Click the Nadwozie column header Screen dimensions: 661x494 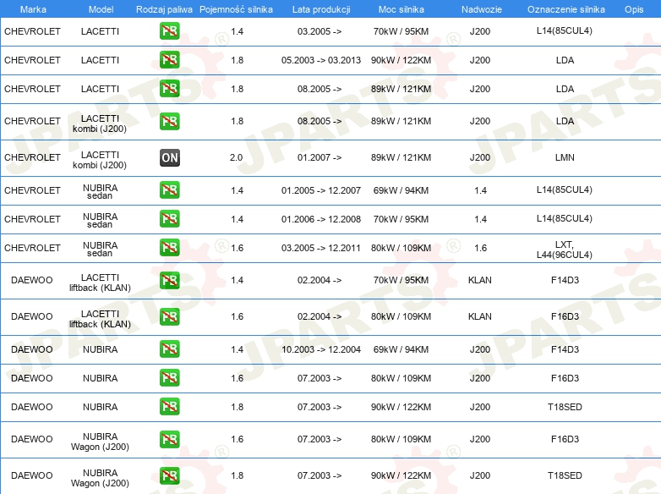482,9
